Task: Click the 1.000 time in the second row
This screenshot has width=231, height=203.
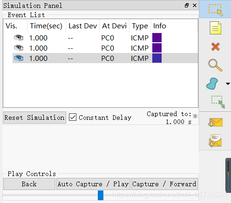Action: [x=38, y=48]
